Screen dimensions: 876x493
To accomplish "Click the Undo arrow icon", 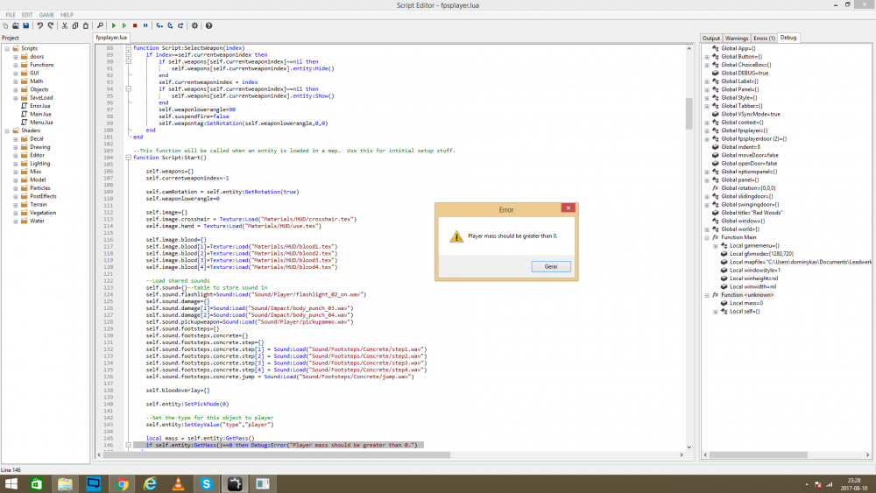I will click(x=39, y=26).
